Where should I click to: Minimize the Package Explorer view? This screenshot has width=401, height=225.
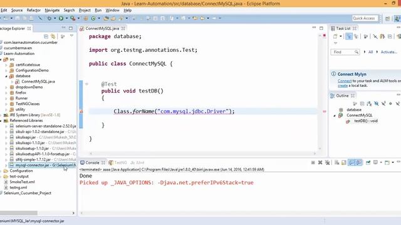(x=63, y=27)
